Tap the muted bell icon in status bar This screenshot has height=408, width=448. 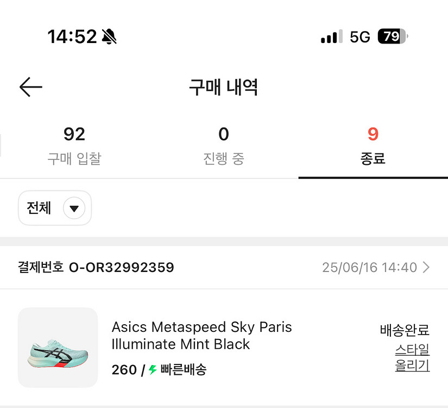tap(109, 37)
